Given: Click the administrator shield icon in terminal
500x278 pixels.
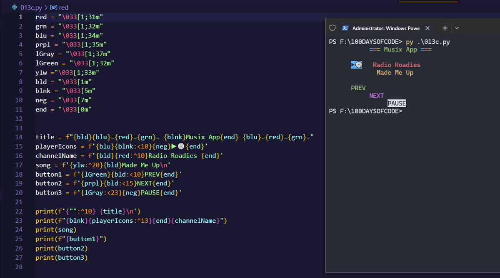Looking at the screenshot, I should click(x=332, y=28).
